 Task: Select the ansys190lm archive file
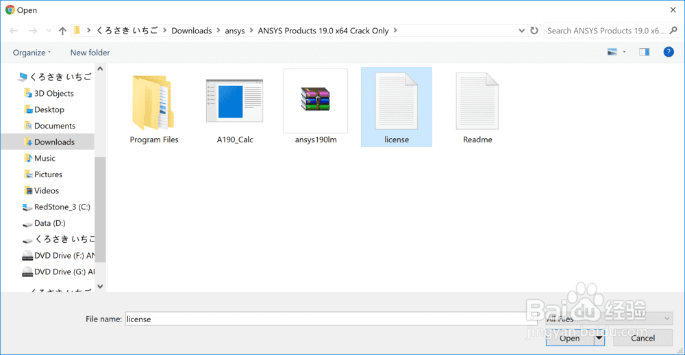315,99
